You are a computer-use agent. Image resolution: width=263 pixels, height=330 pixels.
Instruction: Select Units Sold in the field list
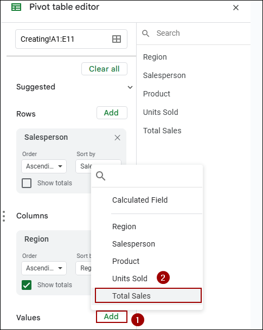(x=161, y=112)
